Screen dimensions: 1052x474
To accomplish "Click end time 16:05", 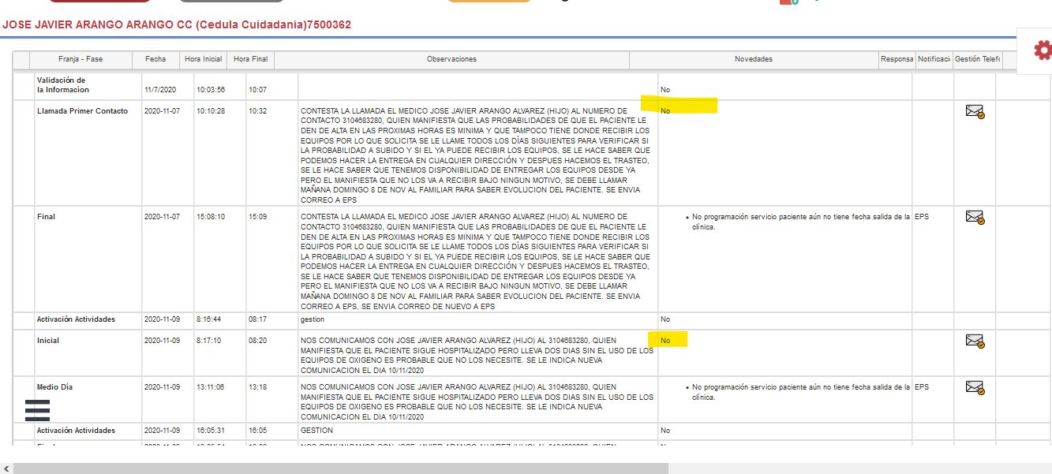I will click(257, 431).
